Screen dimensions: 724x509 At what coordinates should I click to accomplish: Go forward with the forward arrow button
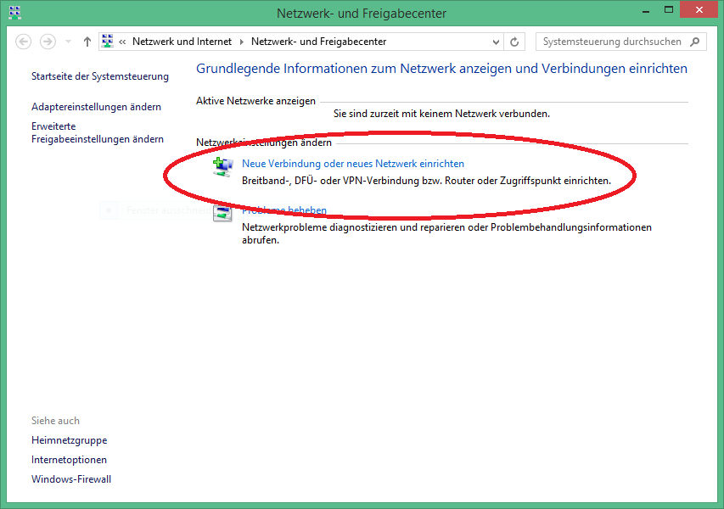click(x=48, y=42)
